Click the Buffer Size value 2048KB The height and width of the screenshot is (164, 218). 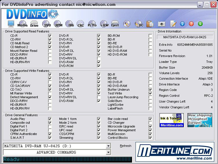click(x=207, y=68)
